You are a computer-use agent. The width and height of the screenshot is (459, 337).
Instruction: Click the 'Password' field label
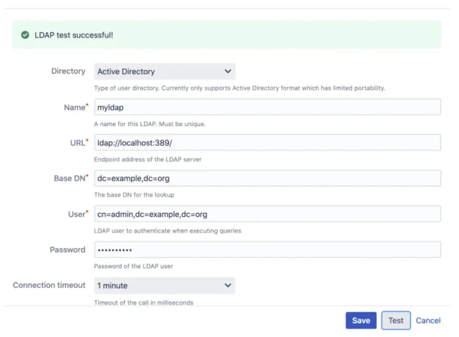pos(68,250)
